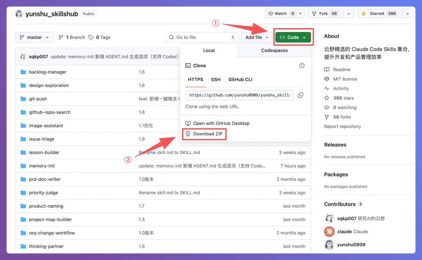Click the tags icon next to 0 Tags
422x260 pixels.
(91, 37)
